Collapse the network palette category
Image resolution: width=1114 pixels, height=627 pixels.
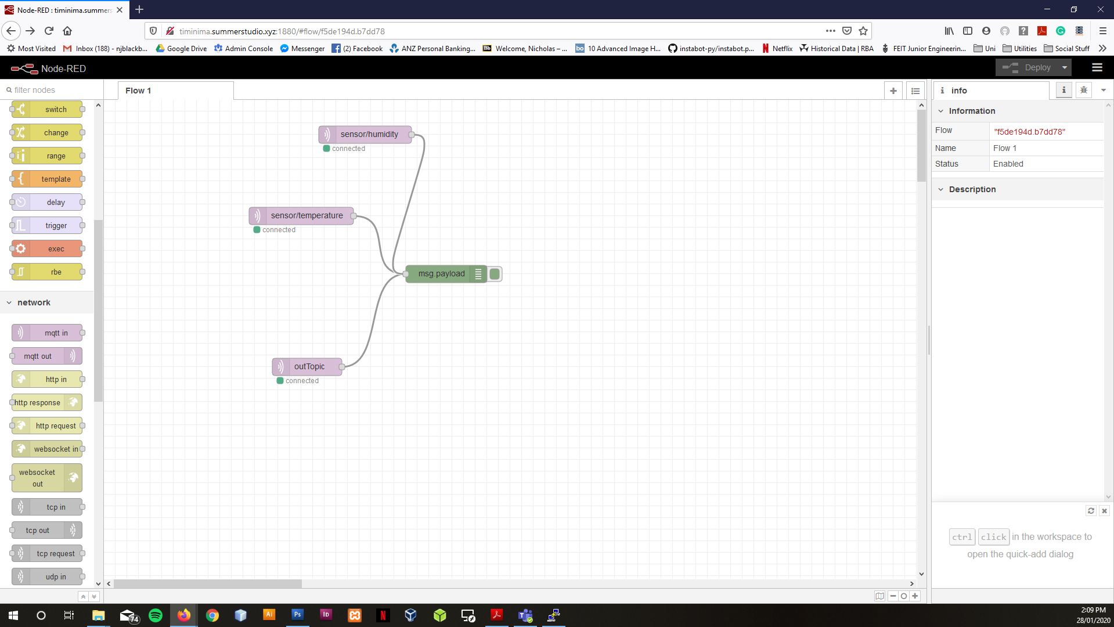[x=9, y=302]
